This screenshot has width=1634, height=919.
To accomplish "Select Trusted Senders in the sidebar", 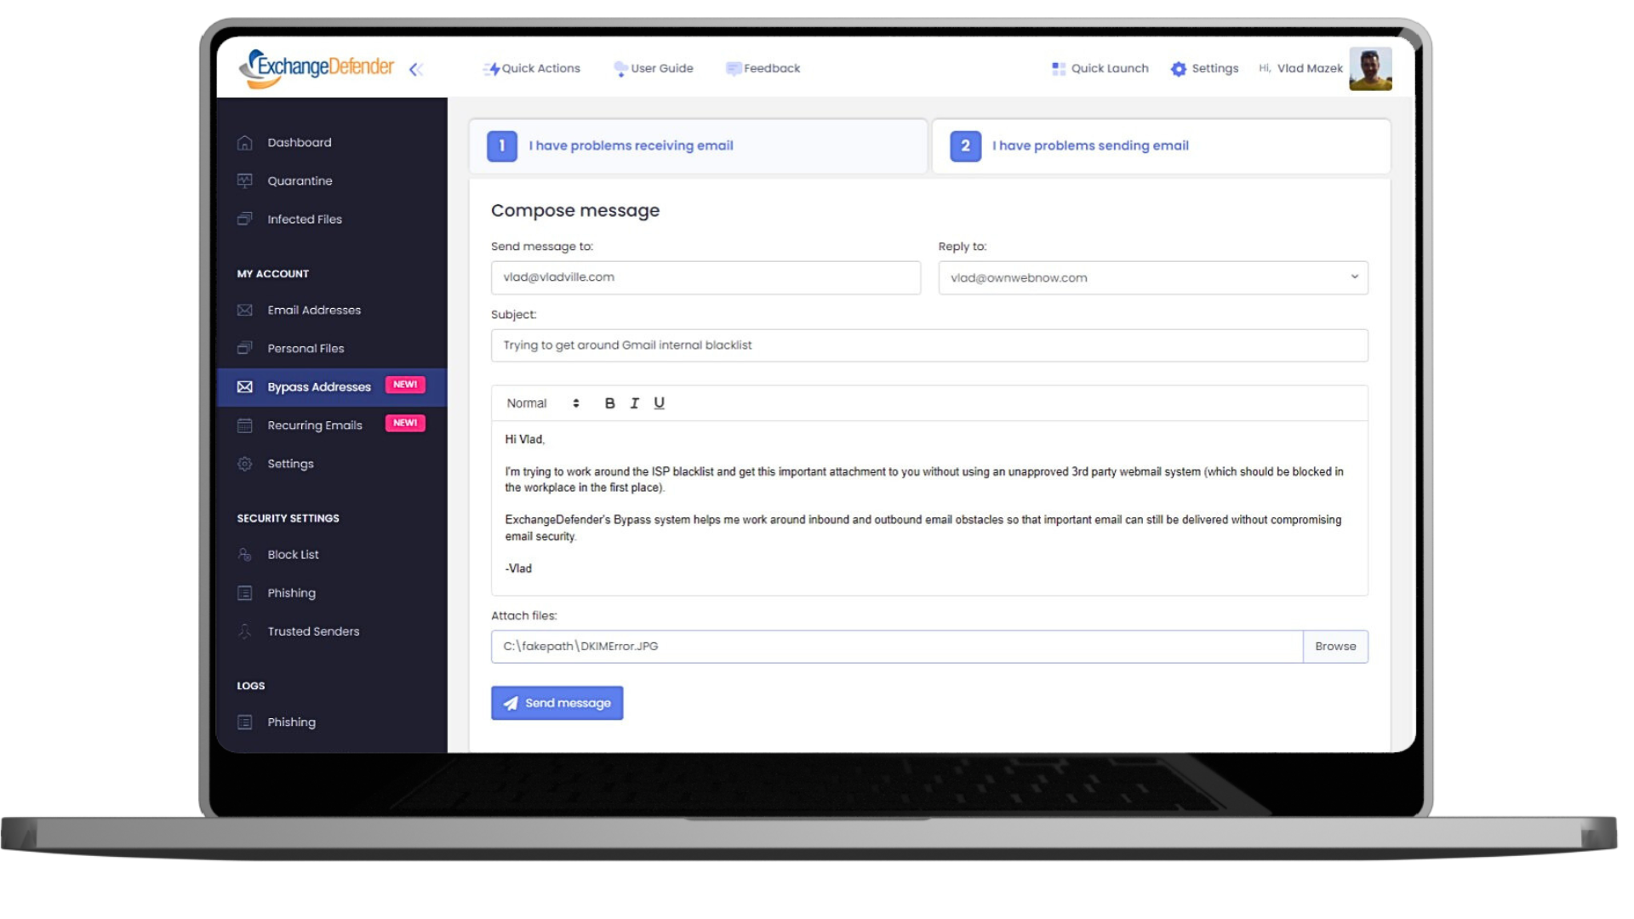I will [312, 631].
